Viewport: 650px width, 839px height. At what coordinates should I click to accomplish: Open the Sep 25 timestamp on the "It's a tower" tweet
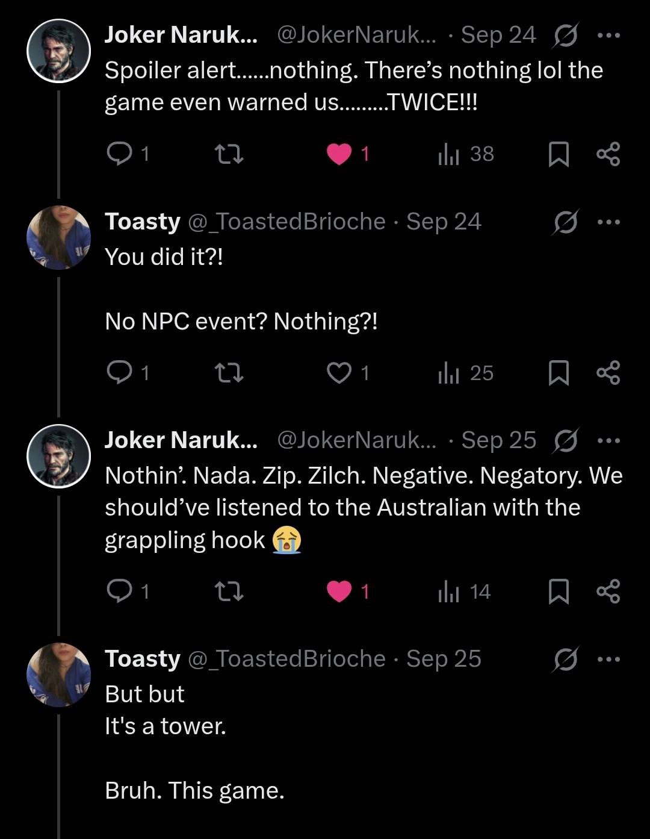(444, 659)
